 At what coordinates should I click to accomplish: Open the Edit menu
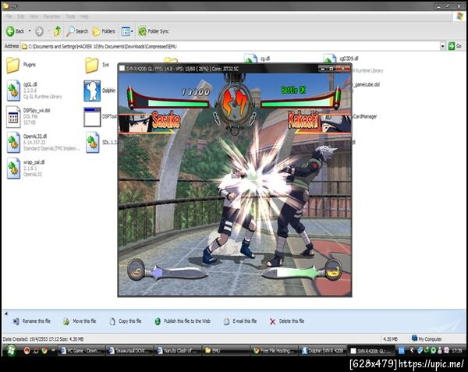coord(21,16)
